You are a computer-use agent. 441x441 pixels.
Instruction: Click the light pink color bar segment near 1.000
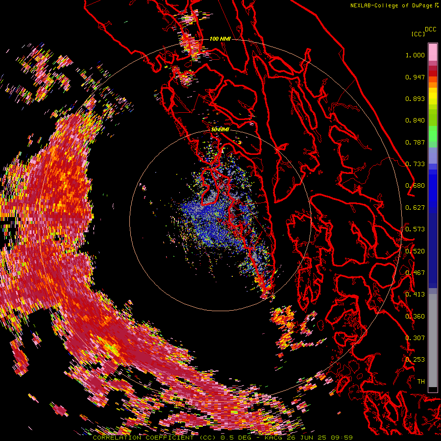coord(433,52)
